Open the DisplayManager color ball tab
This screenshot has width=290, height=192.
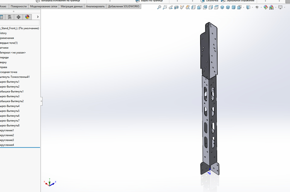pyautogui.click(x=27, y=17)
